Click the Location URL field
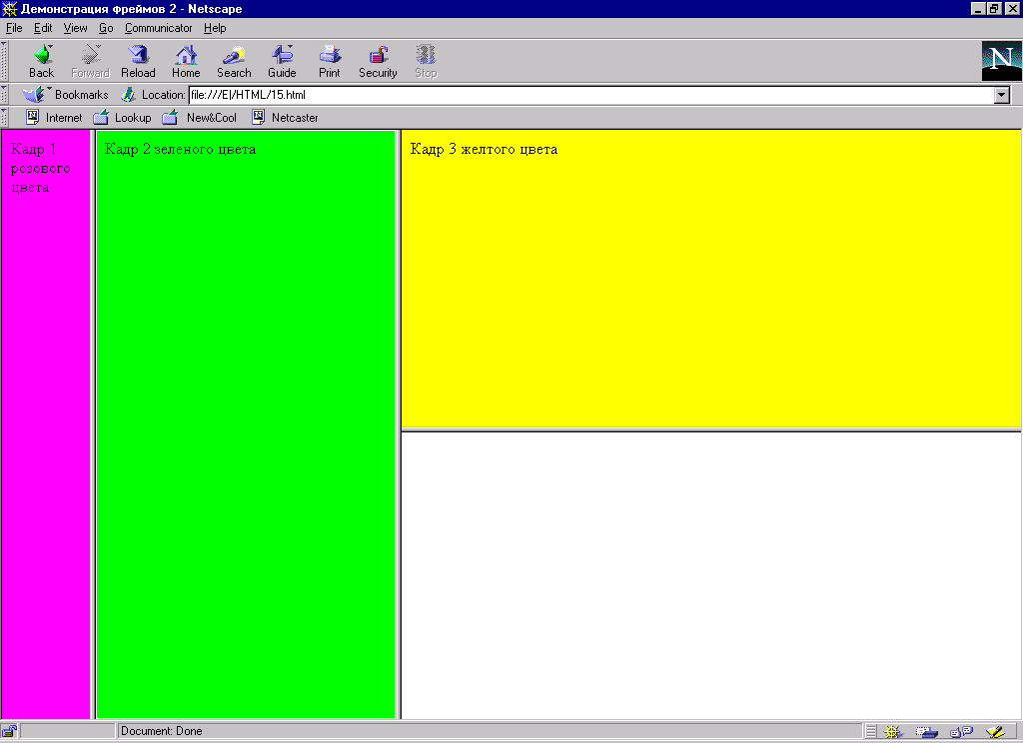The image size is (1023, 743). coord(591,95)
